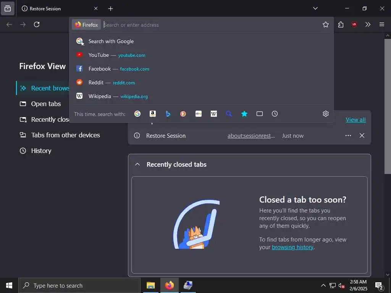Viewport: 391px width, 293px height.
Task: Open the uBlock Origin extension icon
Action: [354, 24]
